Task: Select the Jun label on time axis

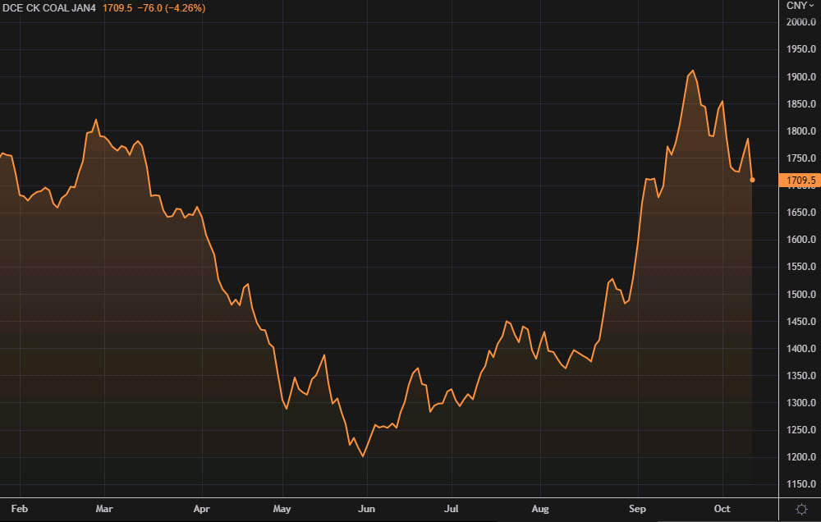Action: [x=367, y=509]
